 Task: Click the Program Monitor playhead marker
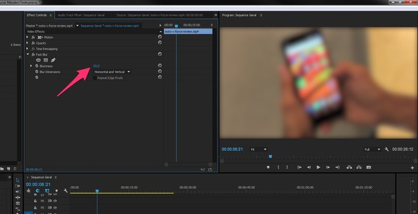pyautogui.click(x=270, y=157)
